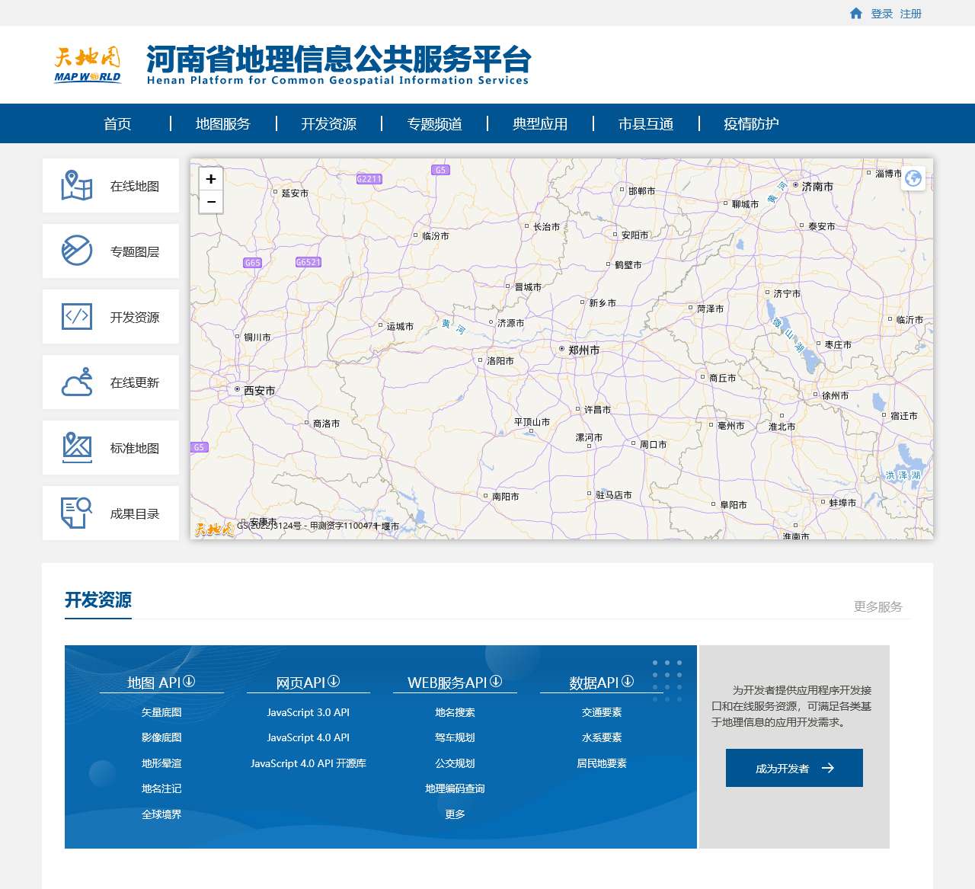Open JavaScript 4.0 API link
Viewport: 975px width, 889px height.
[x=308, y=737]
